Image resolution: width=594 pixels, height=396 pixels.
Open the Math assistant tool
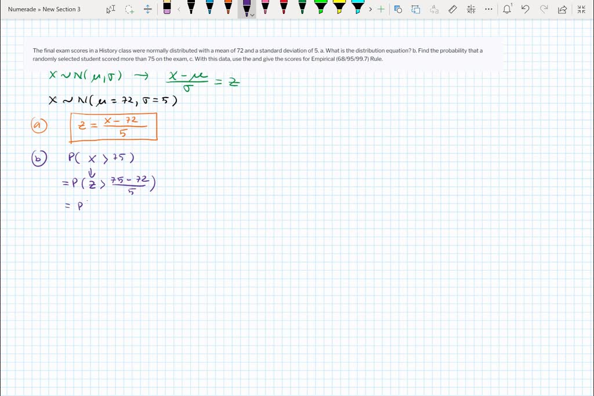tap(471, 9)
